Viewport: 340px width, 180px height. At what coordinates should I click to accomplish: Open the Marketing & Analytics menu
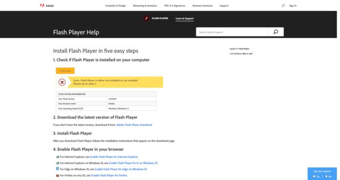click(145, 6)
